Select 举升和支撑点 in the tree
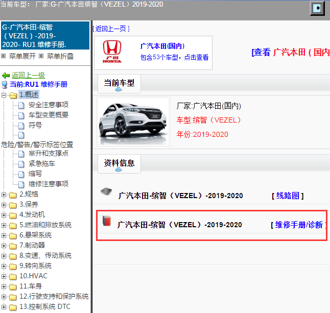 49,154
